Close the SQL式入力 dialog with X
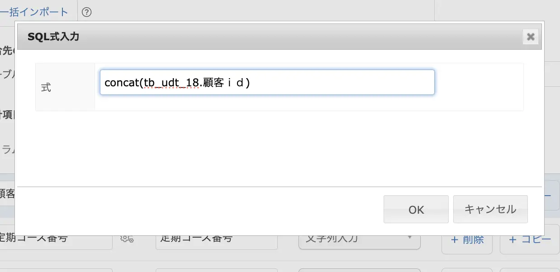560x272 pixels. point(531,37)
